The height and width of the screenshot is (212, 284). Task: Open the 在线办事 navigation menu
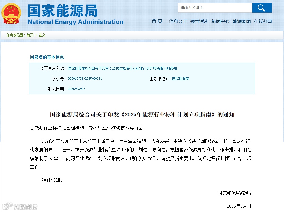(263, 21)
